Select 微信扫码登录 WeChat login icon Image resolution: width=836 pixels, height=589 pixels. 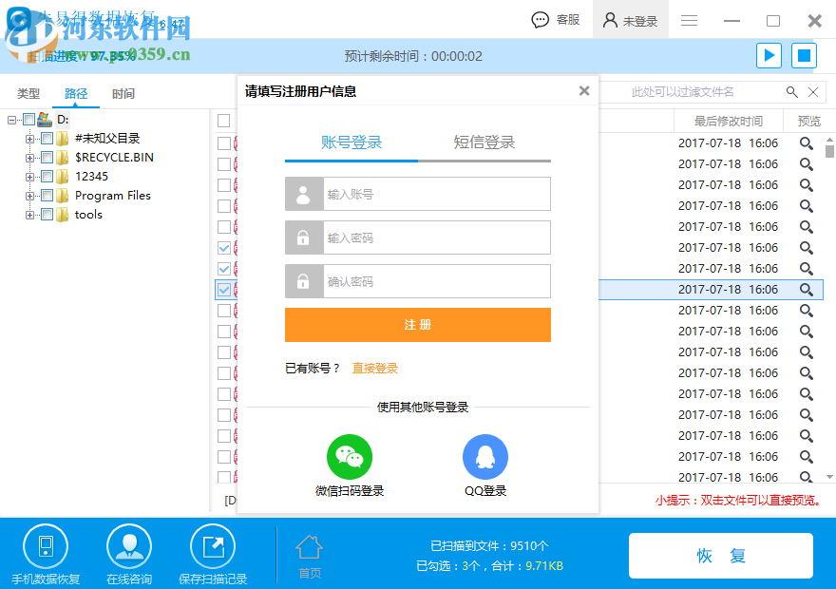(350, 456)
